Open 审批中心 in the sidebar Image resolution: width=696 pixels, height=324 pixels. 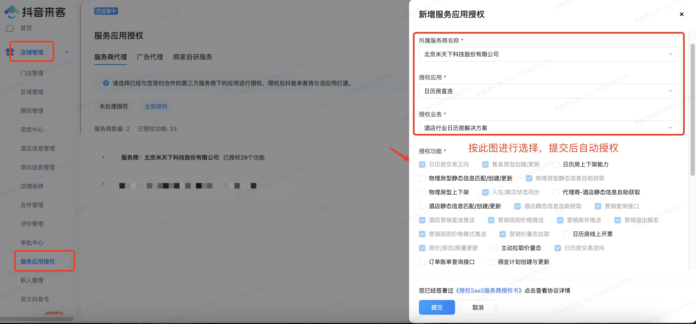point(32,243)
